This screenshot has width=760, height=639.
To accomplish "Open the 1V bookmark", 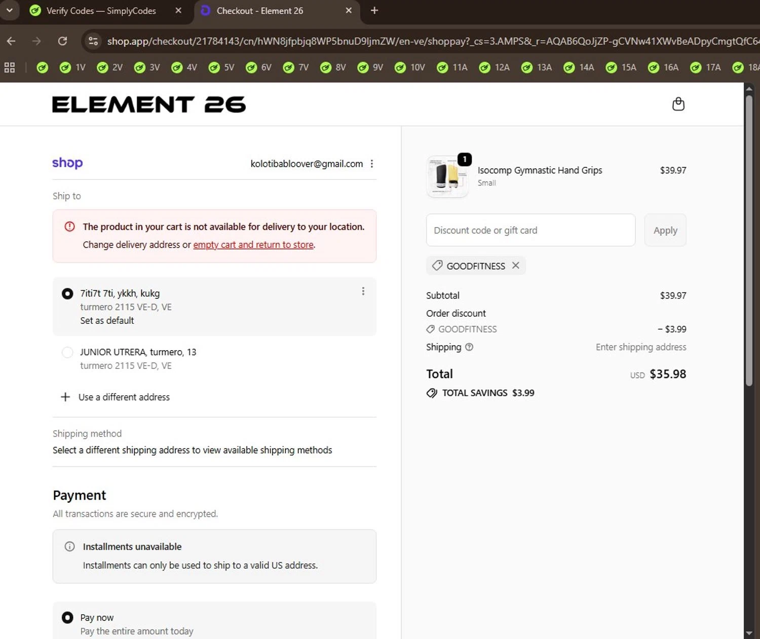I will pyautogui.click(x=72, y=67).
